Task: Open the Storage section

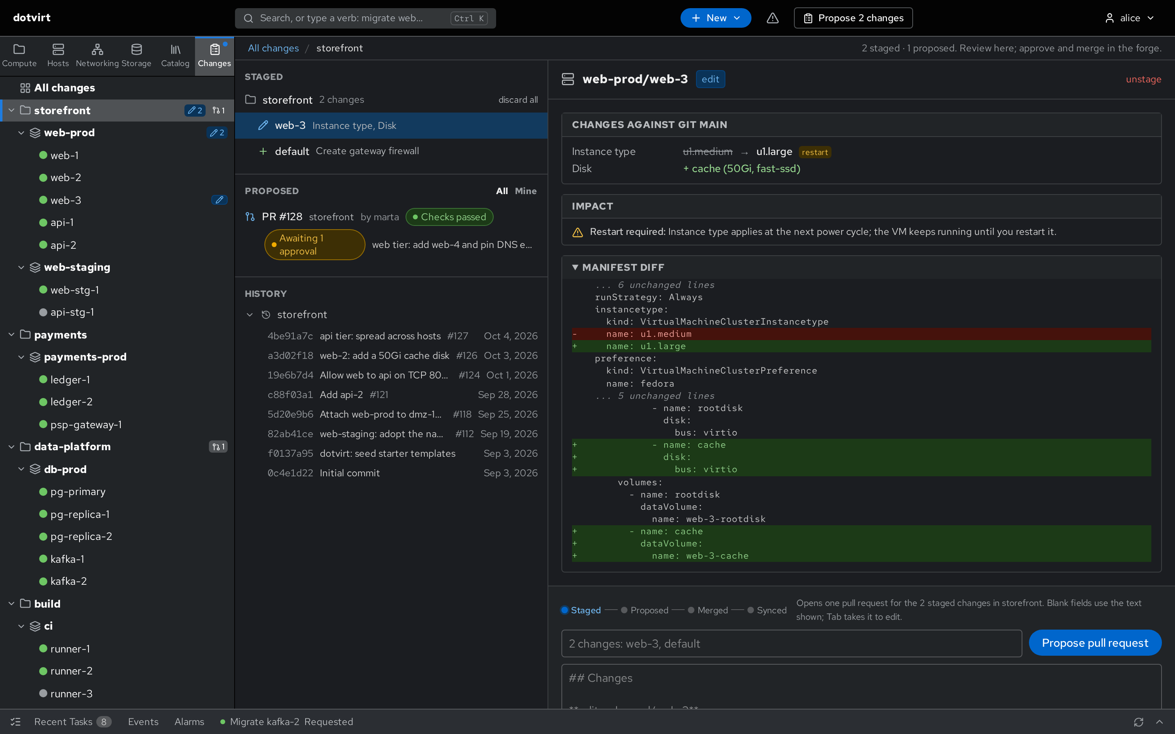Action: (x=136, y=56)
